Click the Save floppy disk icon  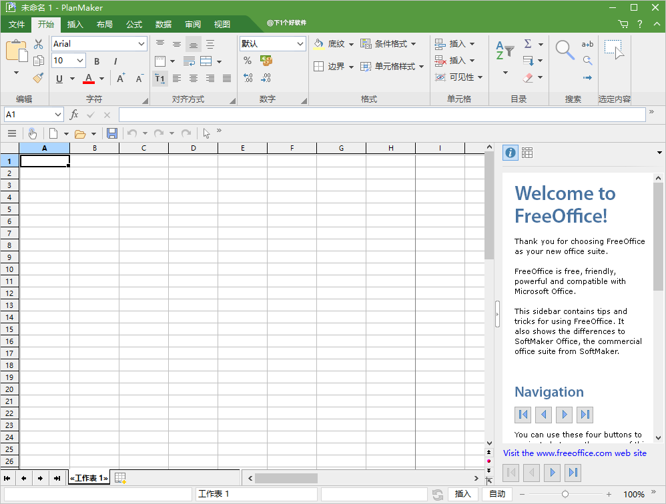(112, 133)
